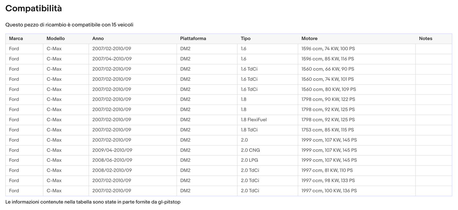Click the Tipo column header

point(246,39)
